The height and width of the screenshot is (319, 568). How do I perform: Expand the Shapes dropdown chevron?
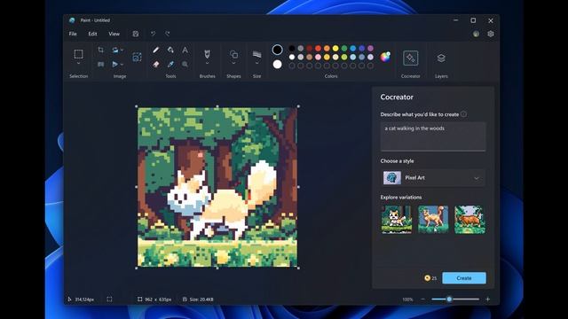(x=233, y=63)
